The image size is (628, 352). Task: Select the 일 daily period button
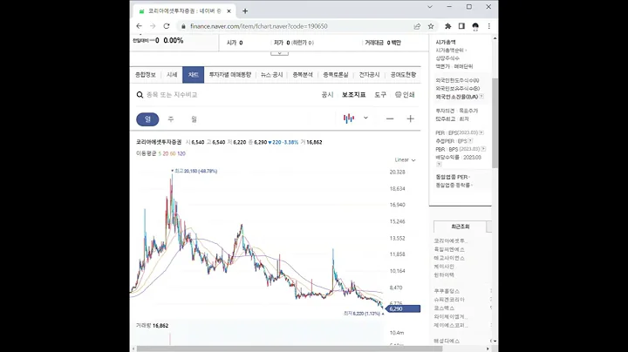[147, 119]
